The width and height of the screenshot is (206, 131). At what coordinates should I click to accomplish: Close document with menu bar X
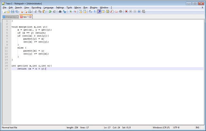coord(202,8)
